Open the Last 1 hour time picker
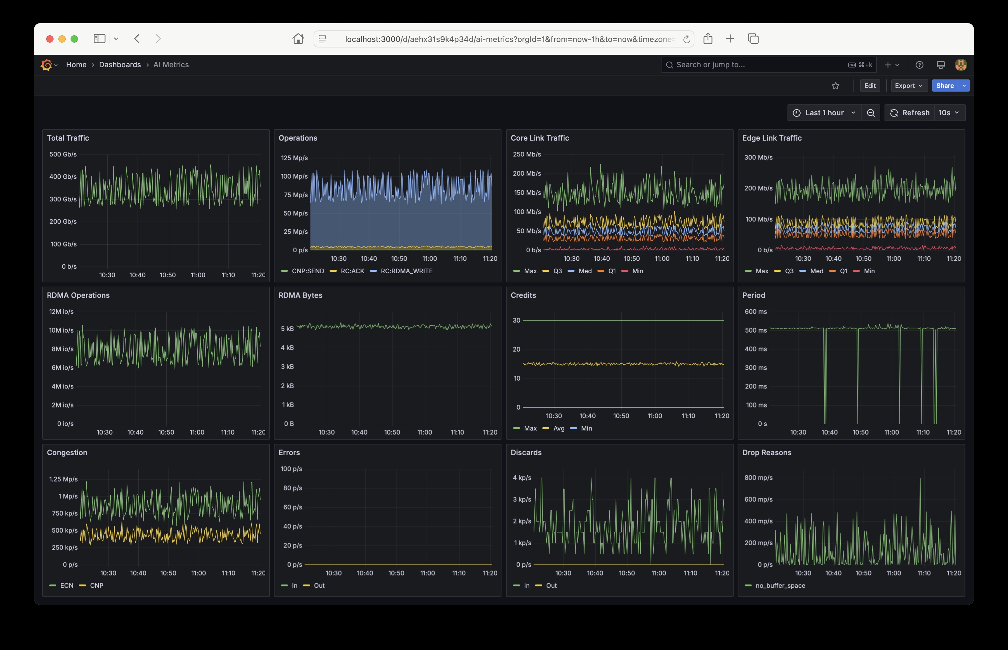This screenshot has height=650, width=1008. [x=824, y=113]
